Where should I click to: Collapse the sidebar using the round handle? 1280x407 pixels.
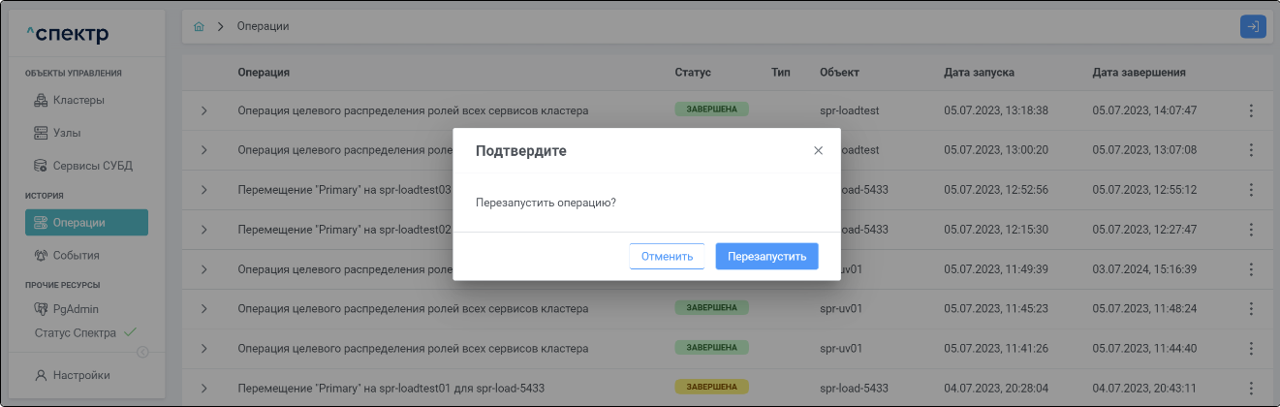point(142,352)
